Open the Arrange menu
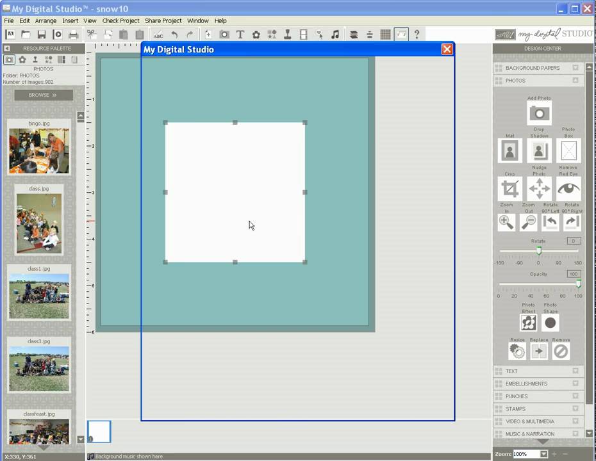Image resolution: width=596 pixels, height=461 pixels. pyautogui.click(x=46, y=21)
